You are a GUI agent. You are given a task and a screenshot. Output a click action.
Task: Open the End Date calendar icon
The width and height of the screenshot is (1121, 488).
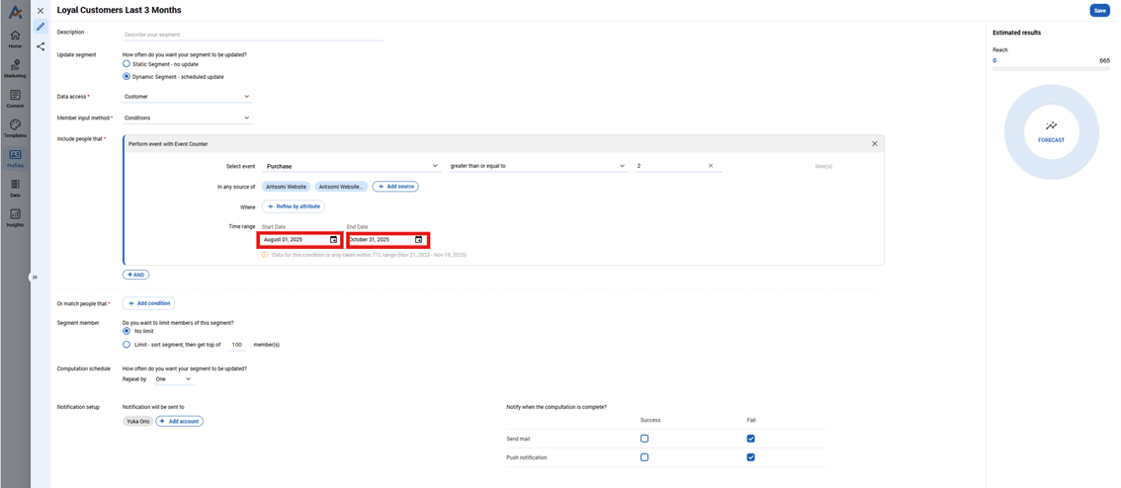pyautogui.click(x=418, y=239)
